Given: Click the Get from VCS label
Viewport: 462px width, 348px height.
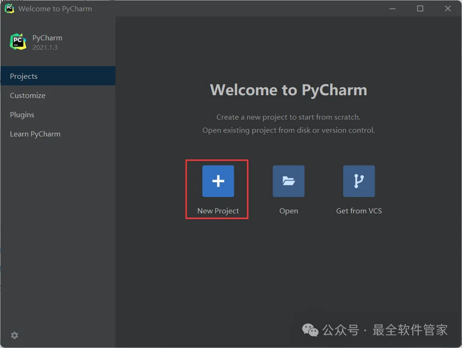Looking at the screenshot, I should (359, 211).
